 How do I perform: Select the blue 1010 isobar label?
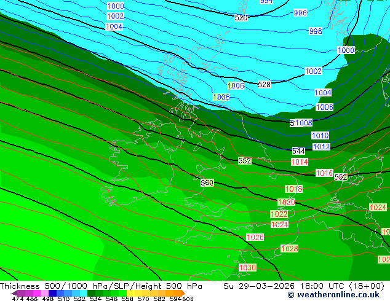click(320, 136)
